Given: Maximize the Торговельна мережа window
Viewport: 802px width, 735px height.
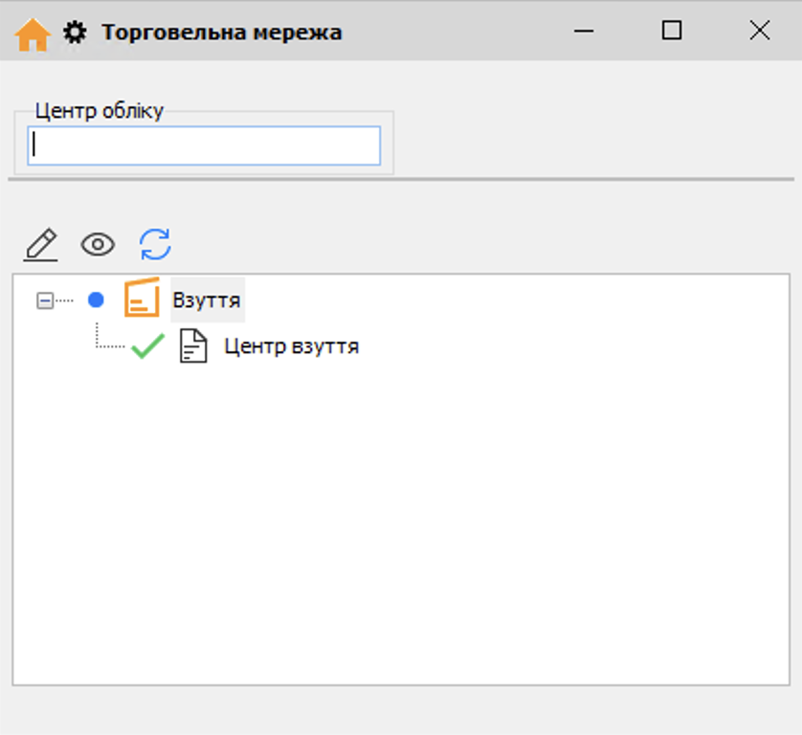Looking at the screenshot, I should (x=672, y=31).
